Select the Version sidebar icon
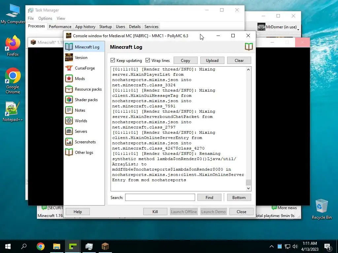 coord(69,57)
